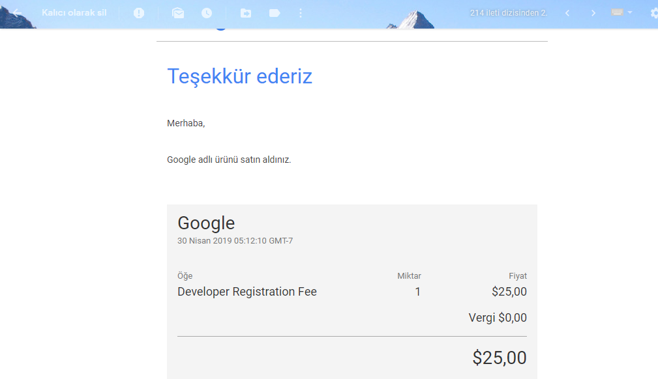Open the three-dot more options menu
Image resolution: width=658 pixels, height=379 pixels.
(301, 13)
